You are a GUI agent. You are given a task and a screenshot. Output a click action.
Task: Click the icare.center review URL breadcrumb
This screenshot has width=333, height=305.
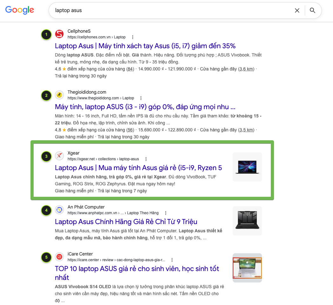click(117, 260)
